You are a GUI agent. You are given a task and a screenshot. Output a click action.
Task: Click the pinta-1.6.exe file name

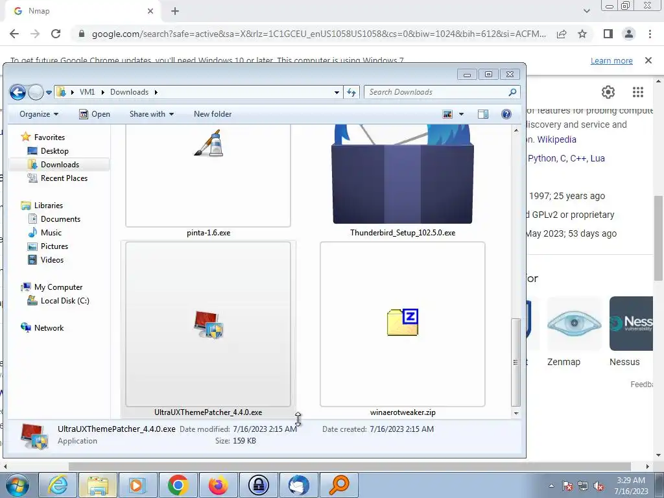[x=208, y=233]
